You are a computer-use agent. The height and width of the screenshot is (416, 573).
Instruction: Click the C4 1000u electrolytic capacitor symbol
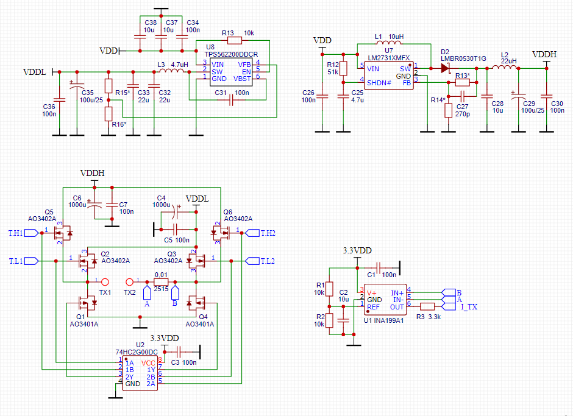click(176, 211)
